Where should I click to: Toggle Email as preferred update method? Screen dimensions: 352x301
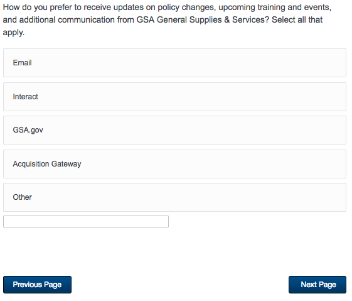click(x=174, y=63)
